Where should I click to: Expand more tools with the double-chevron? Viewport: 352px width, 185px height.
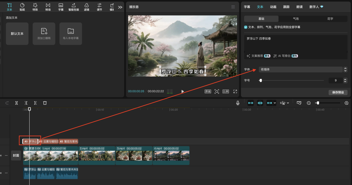tap(120, 7)
